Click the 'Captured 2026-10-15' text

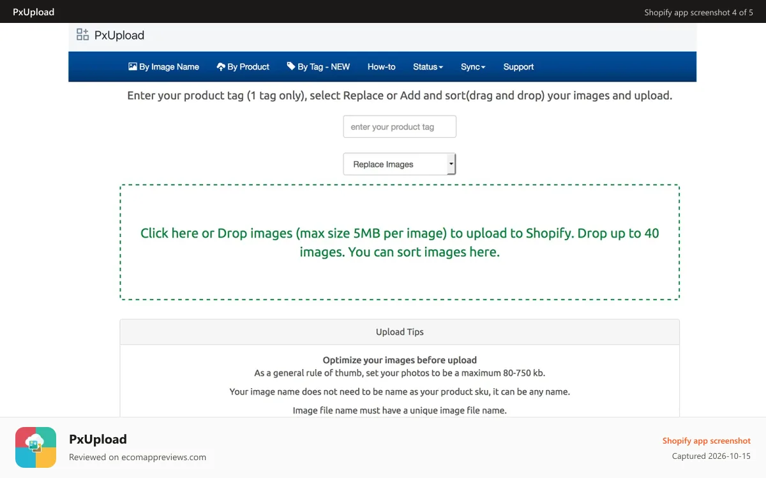(711, 456)
